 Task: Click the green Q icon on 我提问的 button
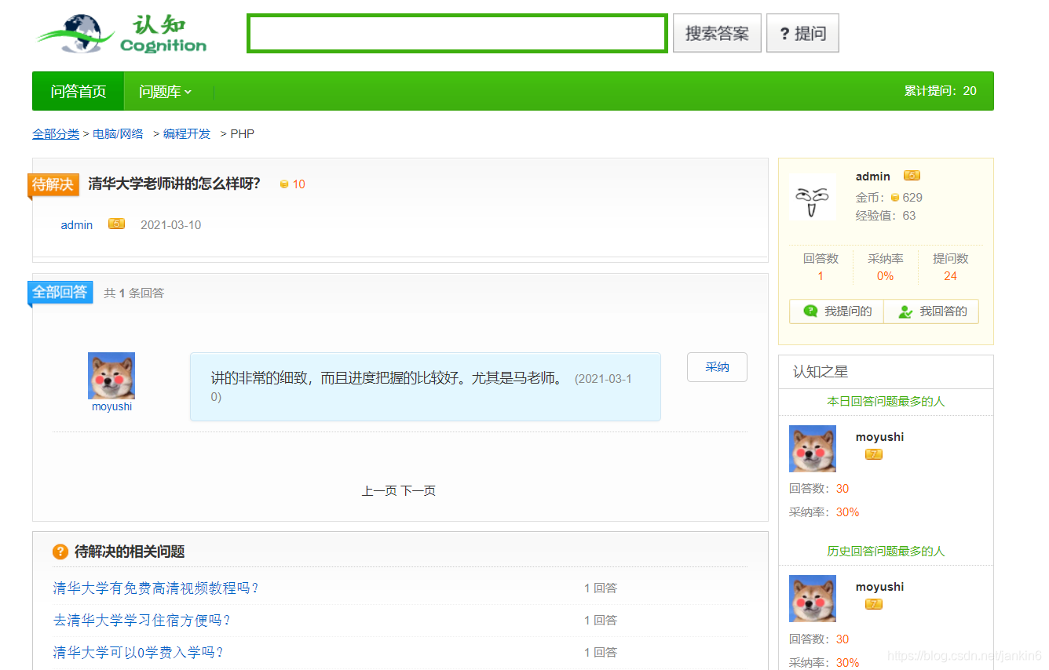(x=810, y=311)
